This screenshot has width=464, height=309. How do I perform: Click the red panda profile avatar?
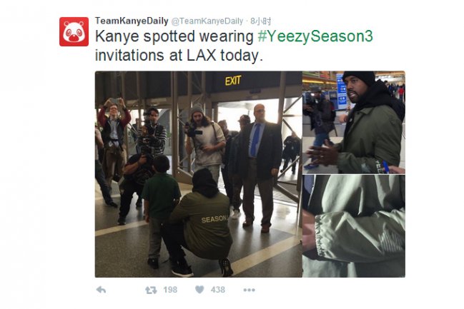(x=74, y=31)
